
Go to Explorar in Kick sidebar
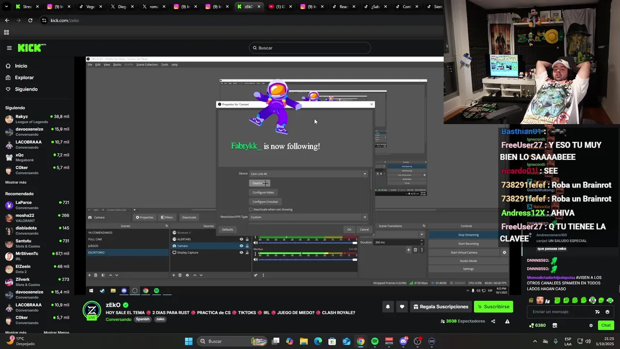pos(24,78)
